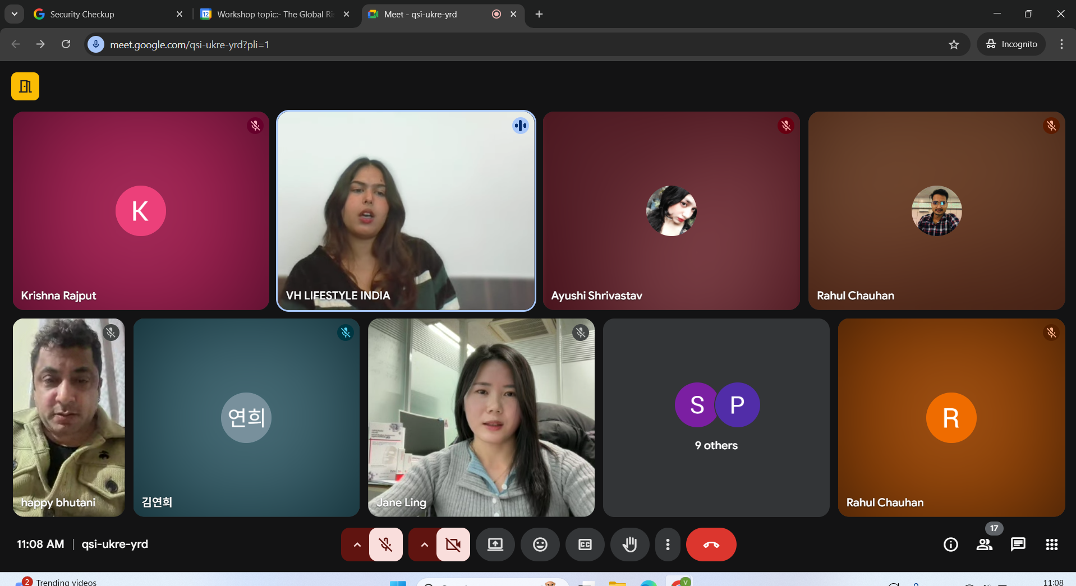
Task: Open more options three-dot menu in call bar
Action: pos(668,545)
